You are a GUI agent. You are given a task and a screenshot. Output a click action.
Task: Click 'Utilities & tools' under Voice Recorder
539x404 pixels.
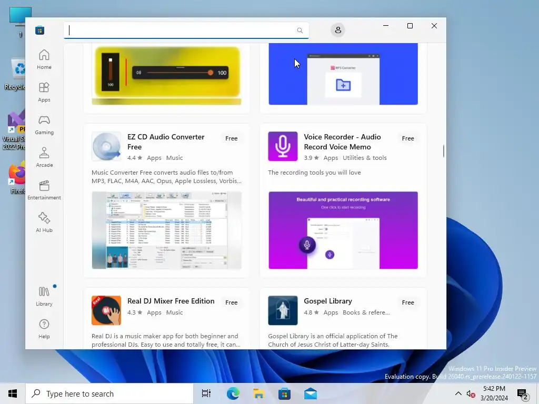(x=364, y=158)
